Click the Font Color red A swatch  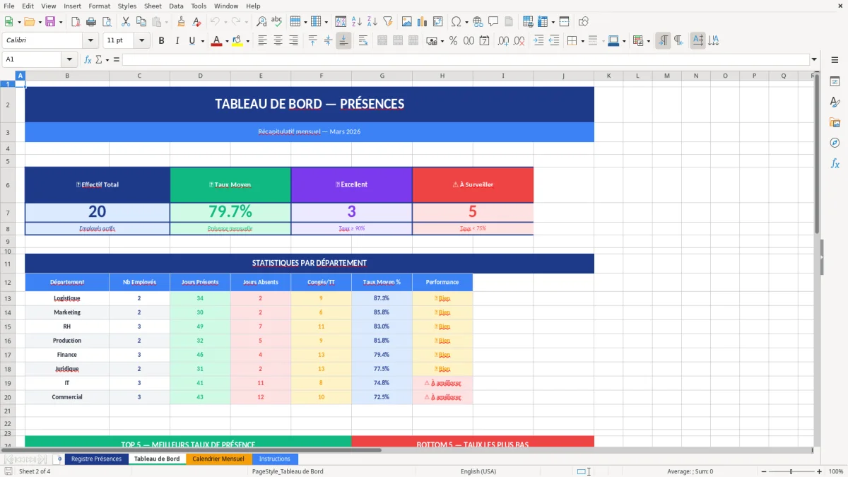(x=216, y=41)
